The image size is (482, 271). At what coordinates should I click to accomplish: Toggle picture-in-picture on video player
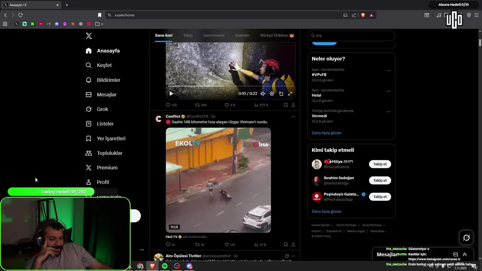point(281,94)
